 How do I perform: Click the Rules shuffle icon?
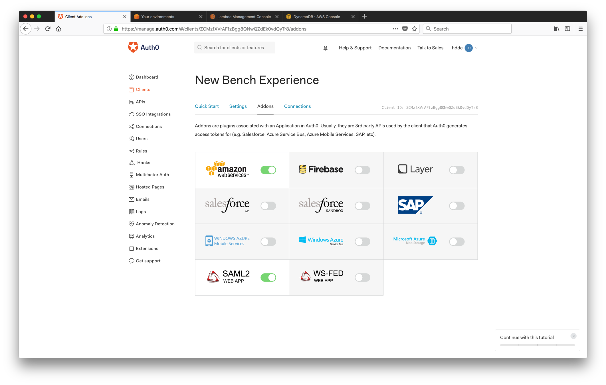(x=131, y=151)
